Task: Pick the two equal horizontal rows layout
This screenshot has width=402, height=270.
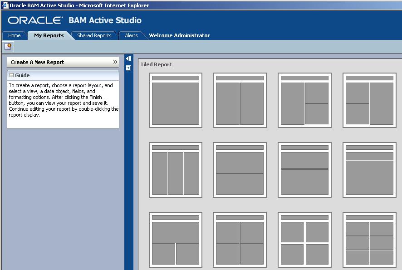Action: 240,170
